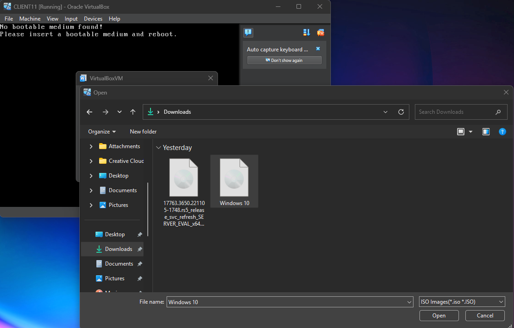
Task: Select the Attachments folder in the tree
Action: [120, 146]
